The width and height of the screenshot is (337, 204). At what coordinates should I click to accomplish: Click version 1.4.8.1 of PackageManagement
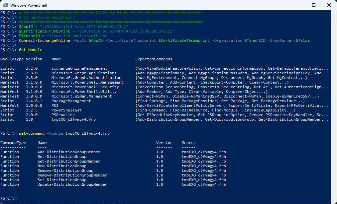(34, 101)
